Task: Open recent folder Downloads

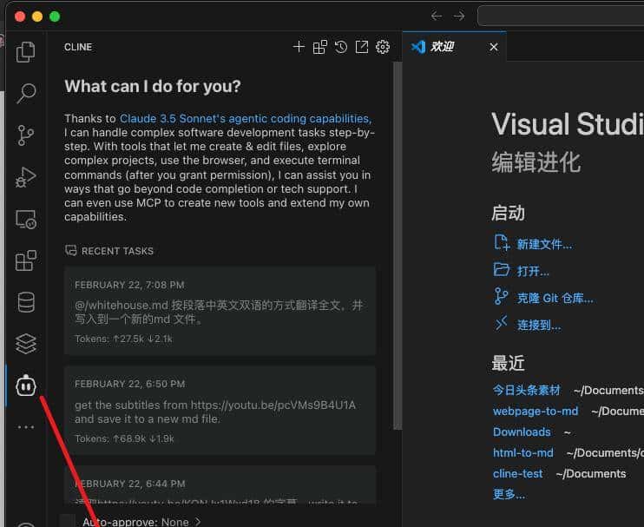Action: tap(522, 432)
